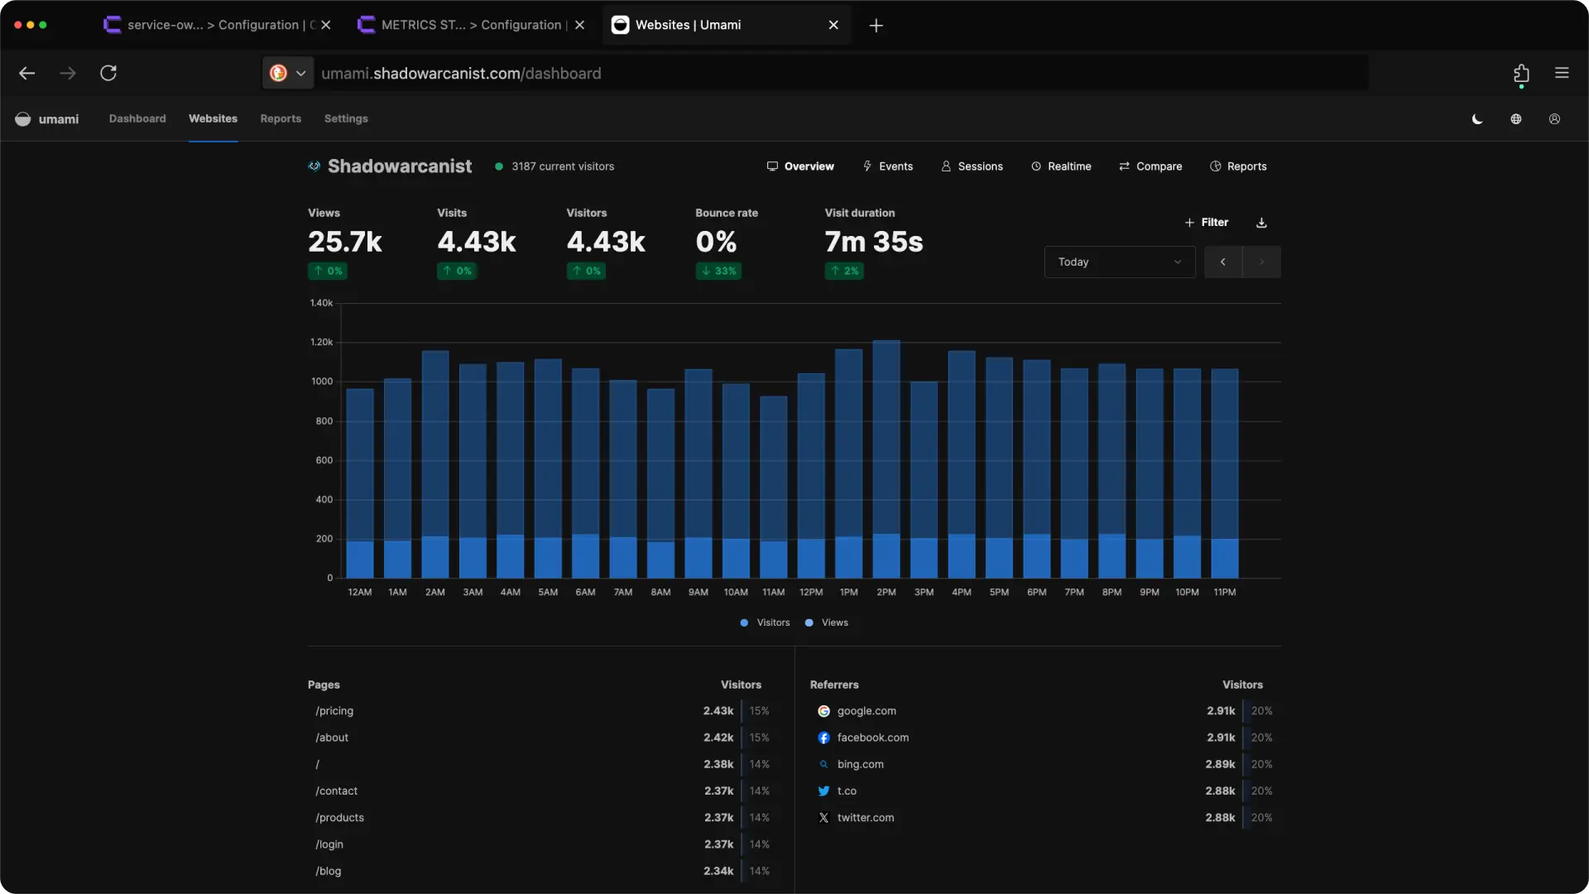Open the language selector globe icon
The image size is (1589, 894).
pos(1515,118)
